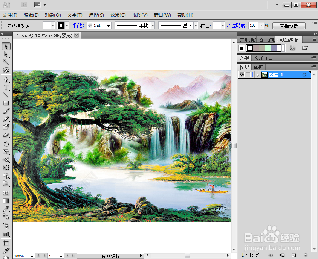318x259 pixels.
Task: Select the Mesh tool
Action: pos(6,193)
